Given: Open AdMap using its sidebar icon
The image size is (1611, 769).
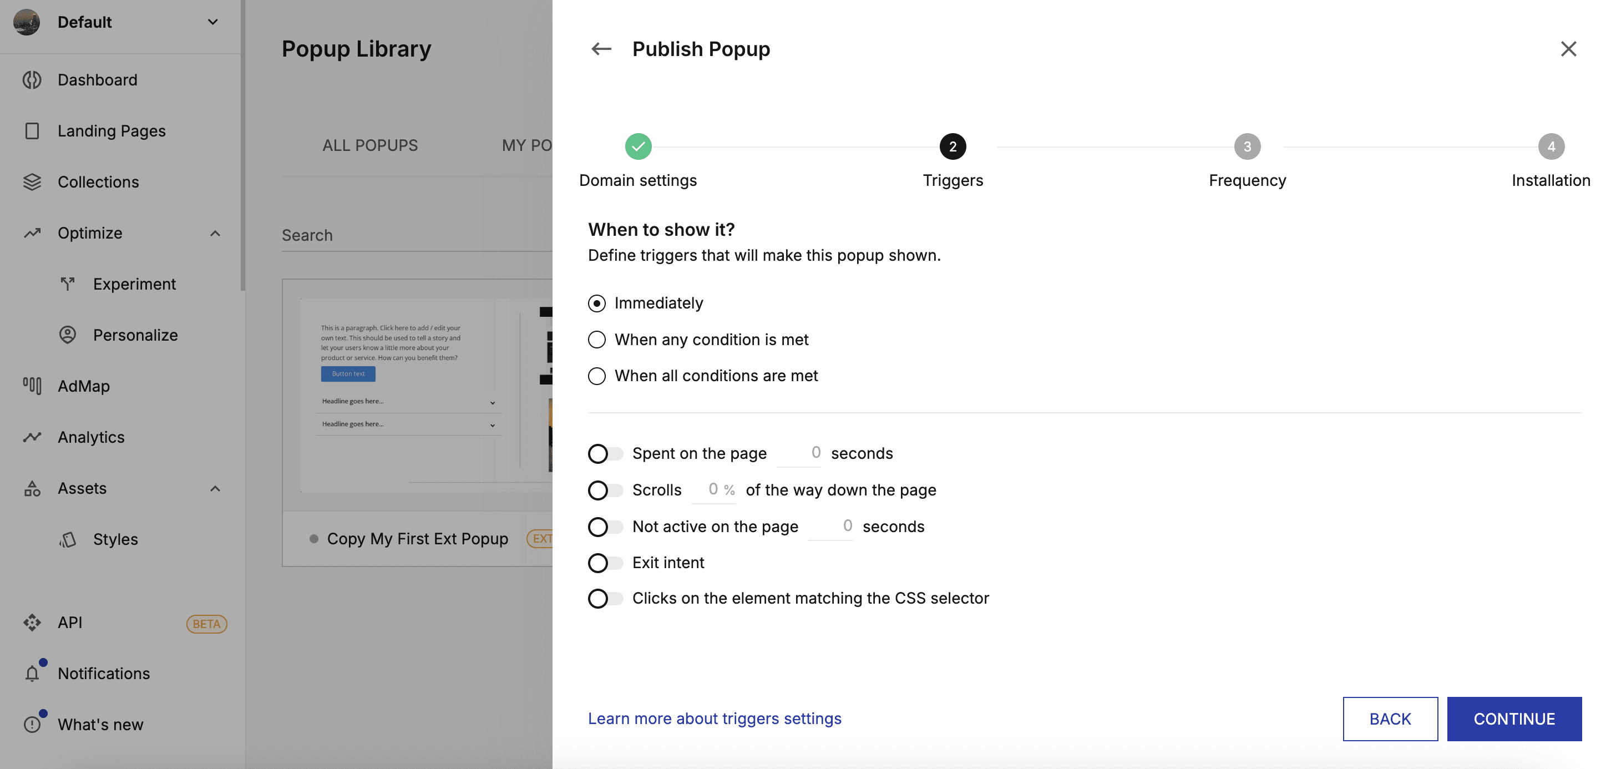Looking at the screenshot, I should [x=32, y=386].
